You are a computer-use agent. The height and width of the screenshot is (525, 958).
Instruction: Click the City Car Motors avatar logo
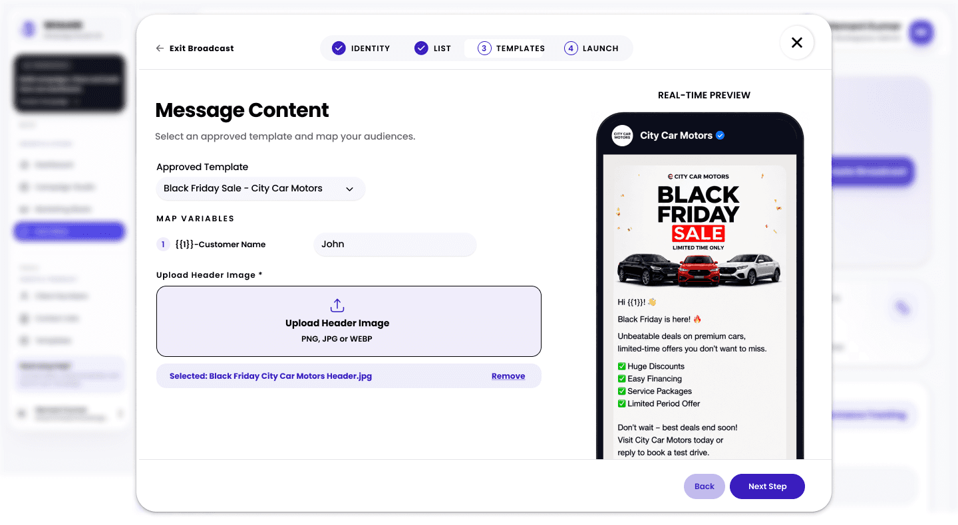[622, 136]
